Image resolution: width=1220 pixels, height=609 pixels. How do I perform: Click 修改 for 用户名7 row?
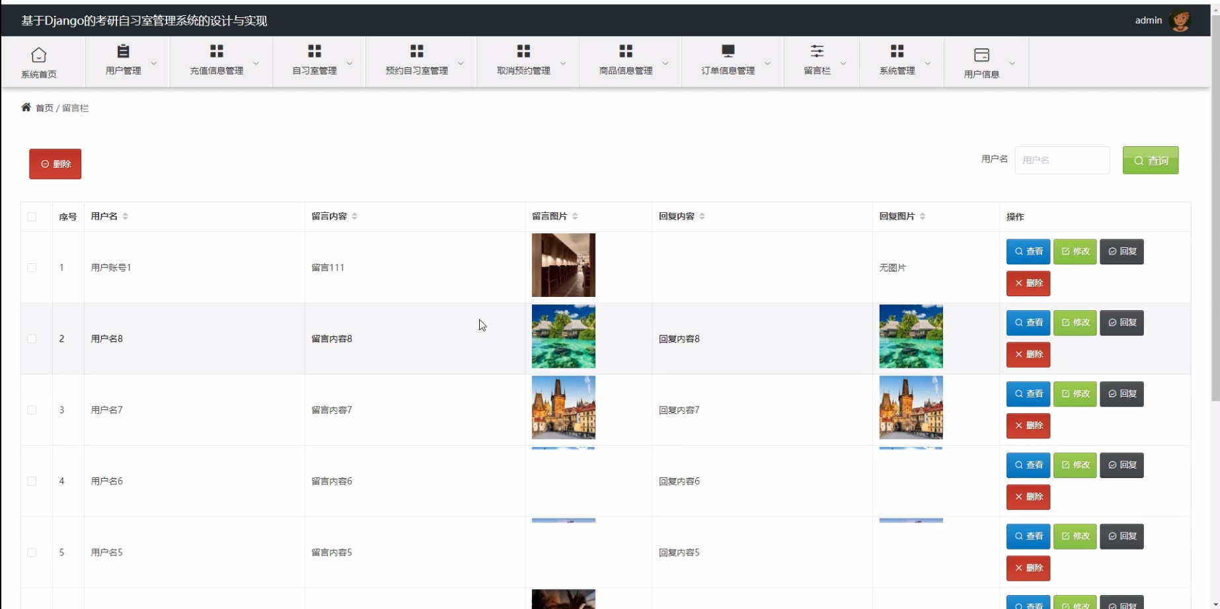pyautogui.click(x=1075, y=394)
